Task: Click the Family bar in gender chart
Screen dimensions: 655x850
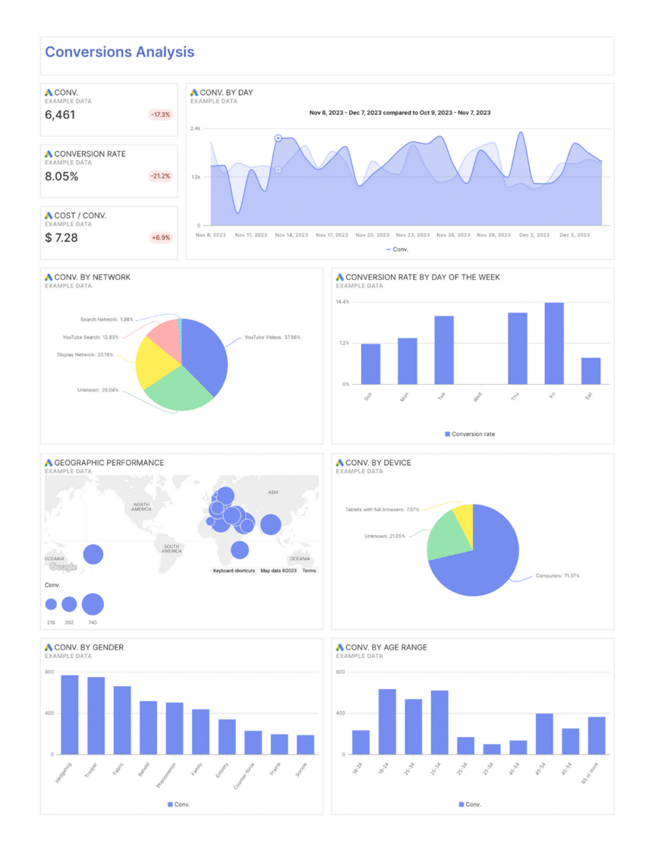Action: tap(200, 732)
